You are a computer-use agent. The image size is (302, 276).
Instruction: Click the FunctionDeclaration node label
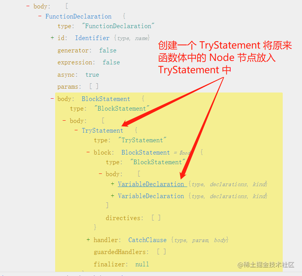pyautogui.click(x=78, y=16)
